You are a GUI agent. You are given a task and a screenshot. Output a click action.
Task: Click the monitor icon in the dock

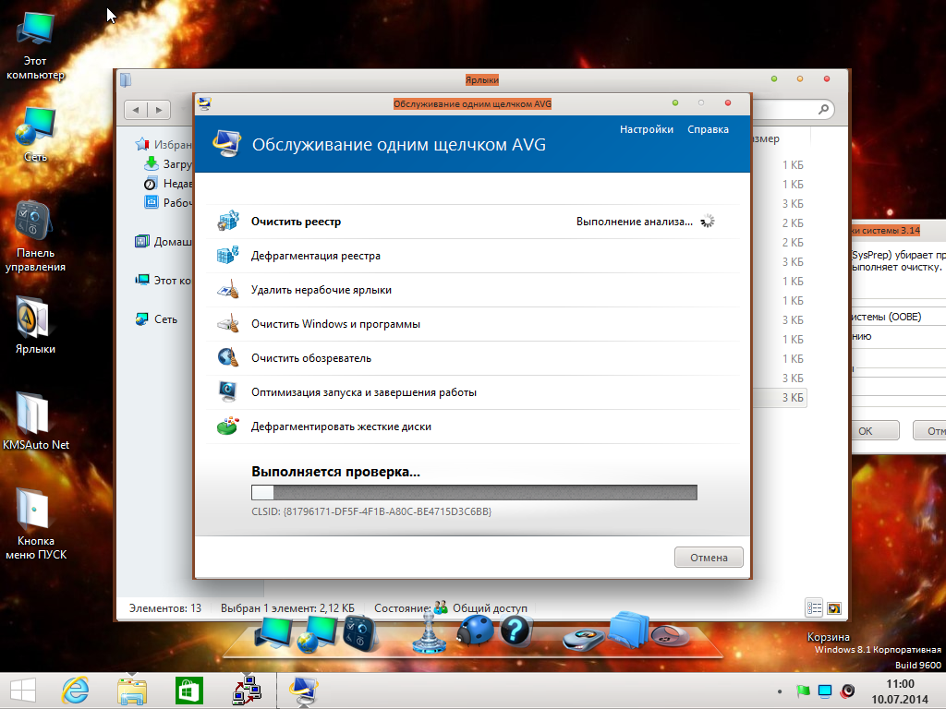click(x=273, y=634)
